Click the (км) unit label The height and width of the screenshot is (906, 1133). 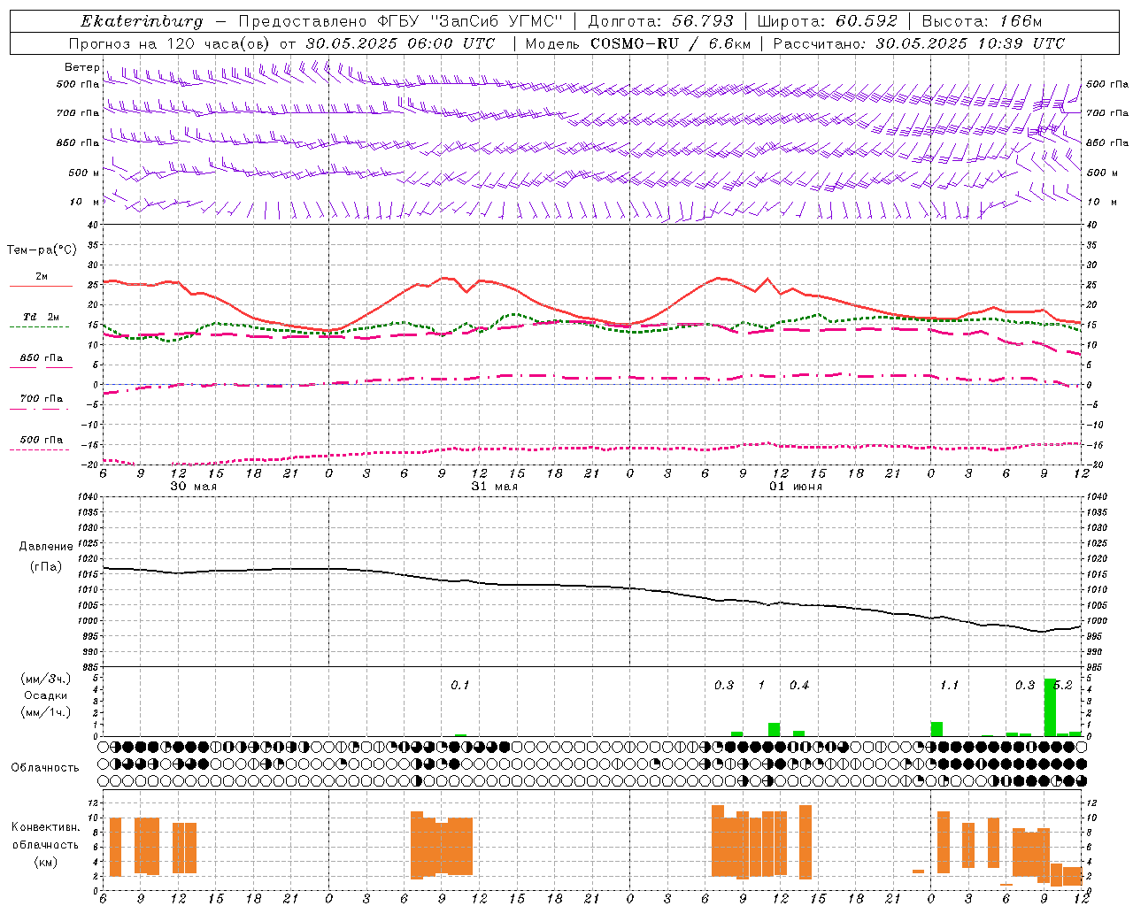tap(45, 862)
